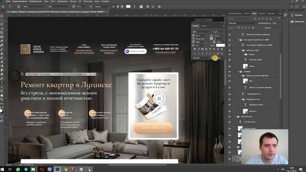This screenshot has width=306, height=172.
Task: Open the Окно menu
Action: pyautogui.click(x=97, y=1)
